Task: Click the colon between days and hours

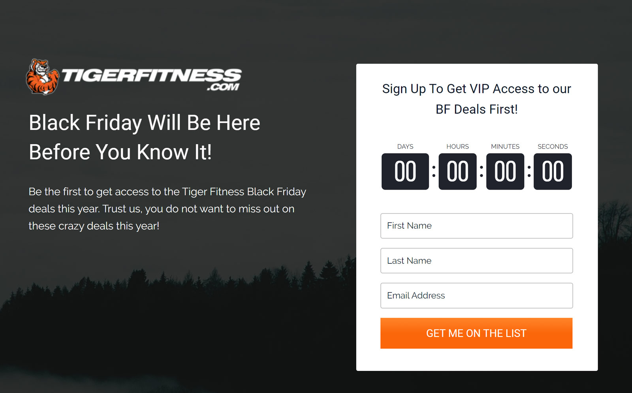Action: [434, 171]
